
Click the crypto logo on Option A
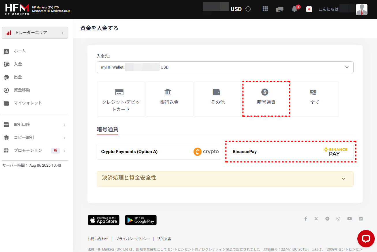click(206, 152)
